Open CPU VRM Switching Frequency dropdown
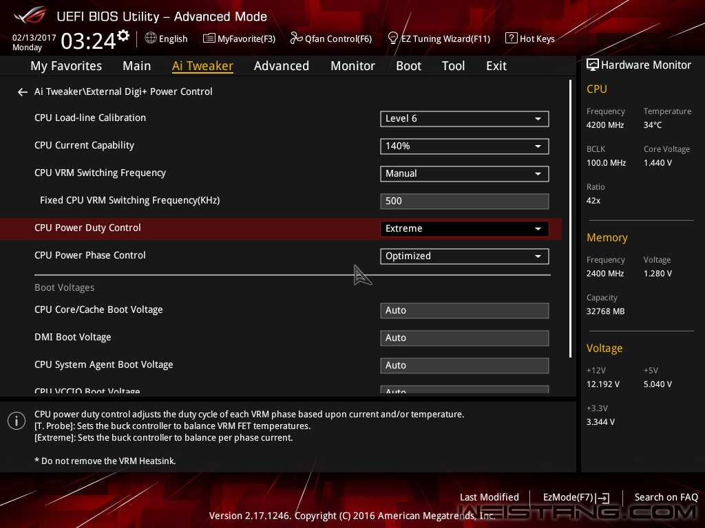This screenshot has width=705, height=528. (465, 174)
